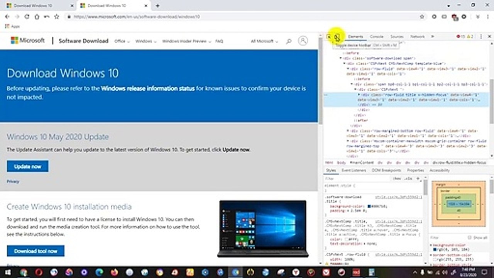Open the DOM Breakpoints pane

pos(386,170)
